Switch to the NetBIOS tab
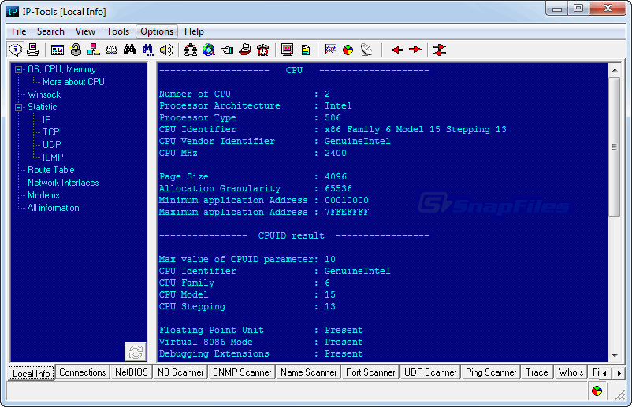This screenshot has width=632, height=407. click(132, 372)
